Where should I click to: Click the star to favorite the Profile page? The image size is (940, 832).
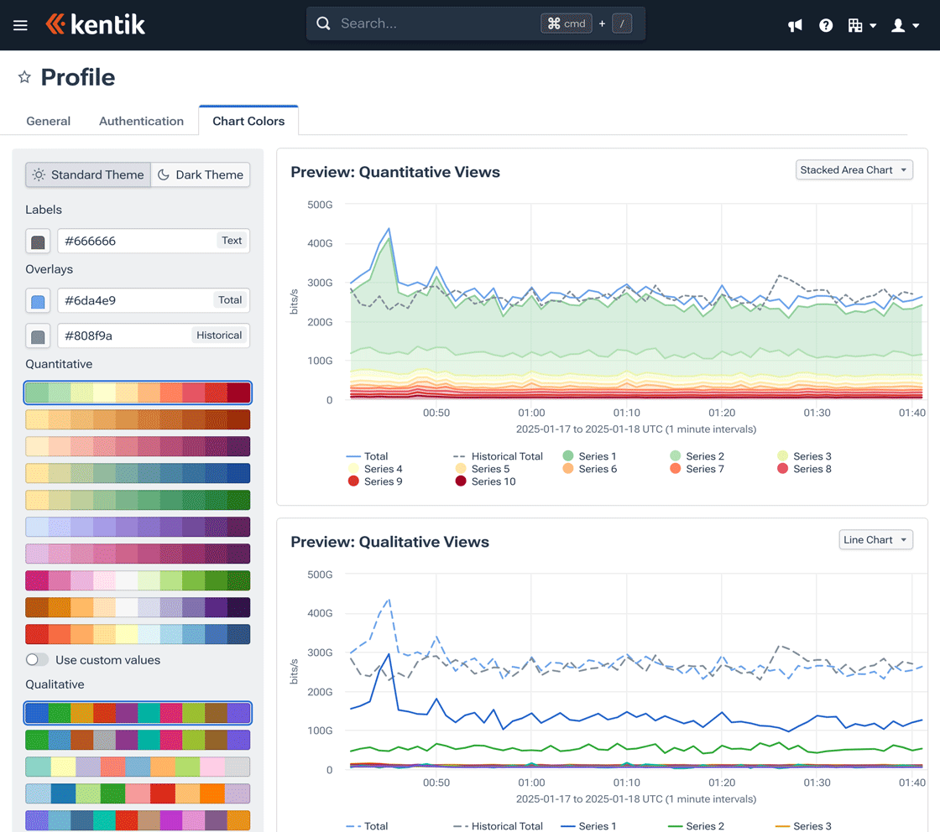coord(23,76)
